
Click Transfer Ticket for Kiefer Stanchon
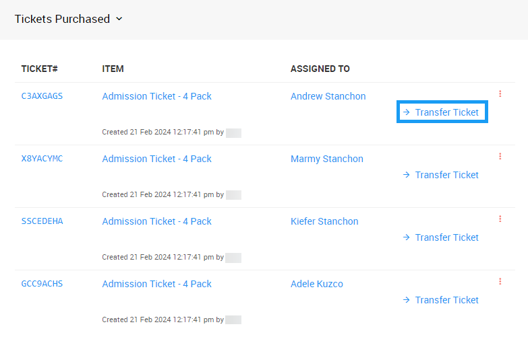(441, 237)
